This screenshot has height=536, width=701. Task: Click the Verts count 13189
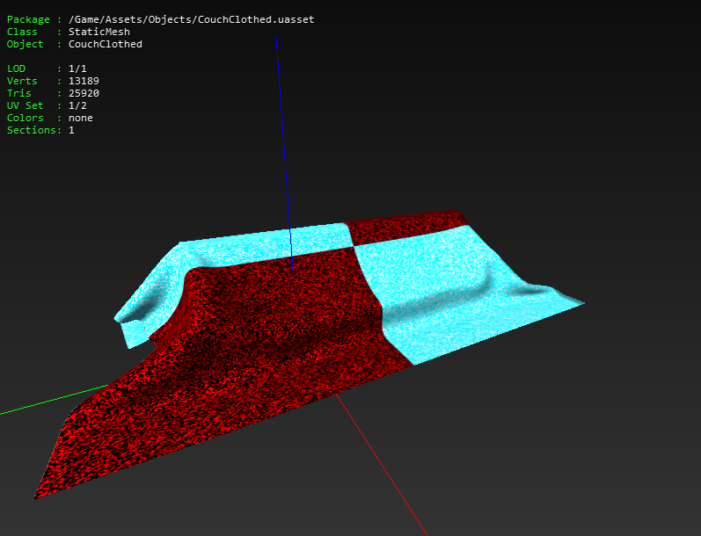tap(84, 81)
